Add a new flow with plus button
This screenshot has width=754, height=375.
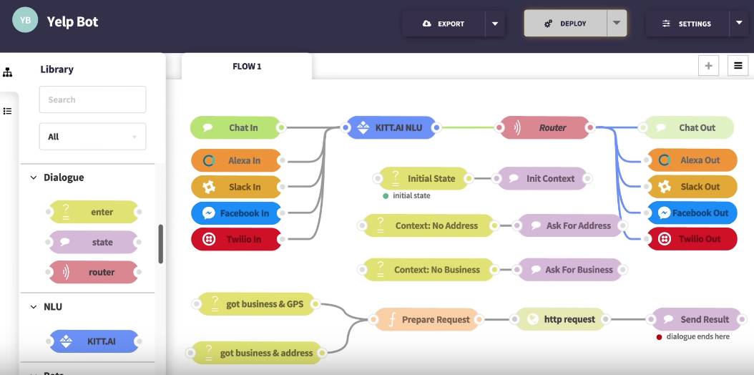(708, 66)
